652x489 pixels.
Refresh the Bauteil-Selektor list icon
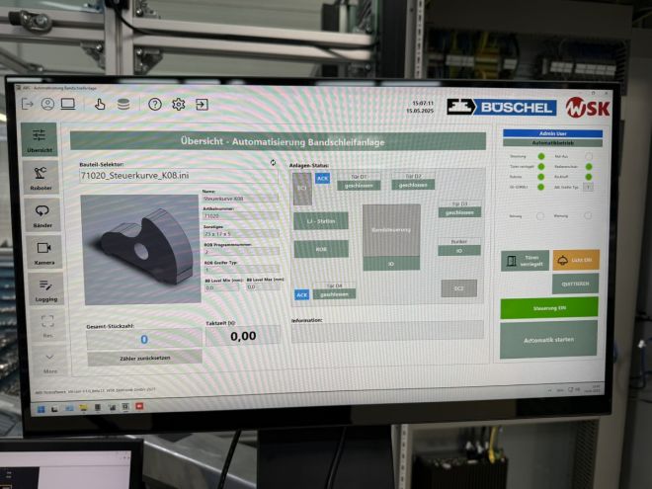pos(273,163)
